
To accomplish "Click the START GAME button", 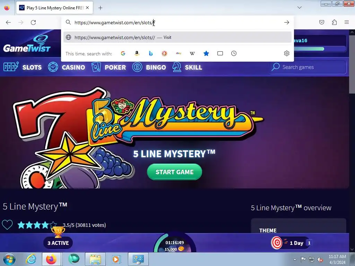I will coord(175,172).
